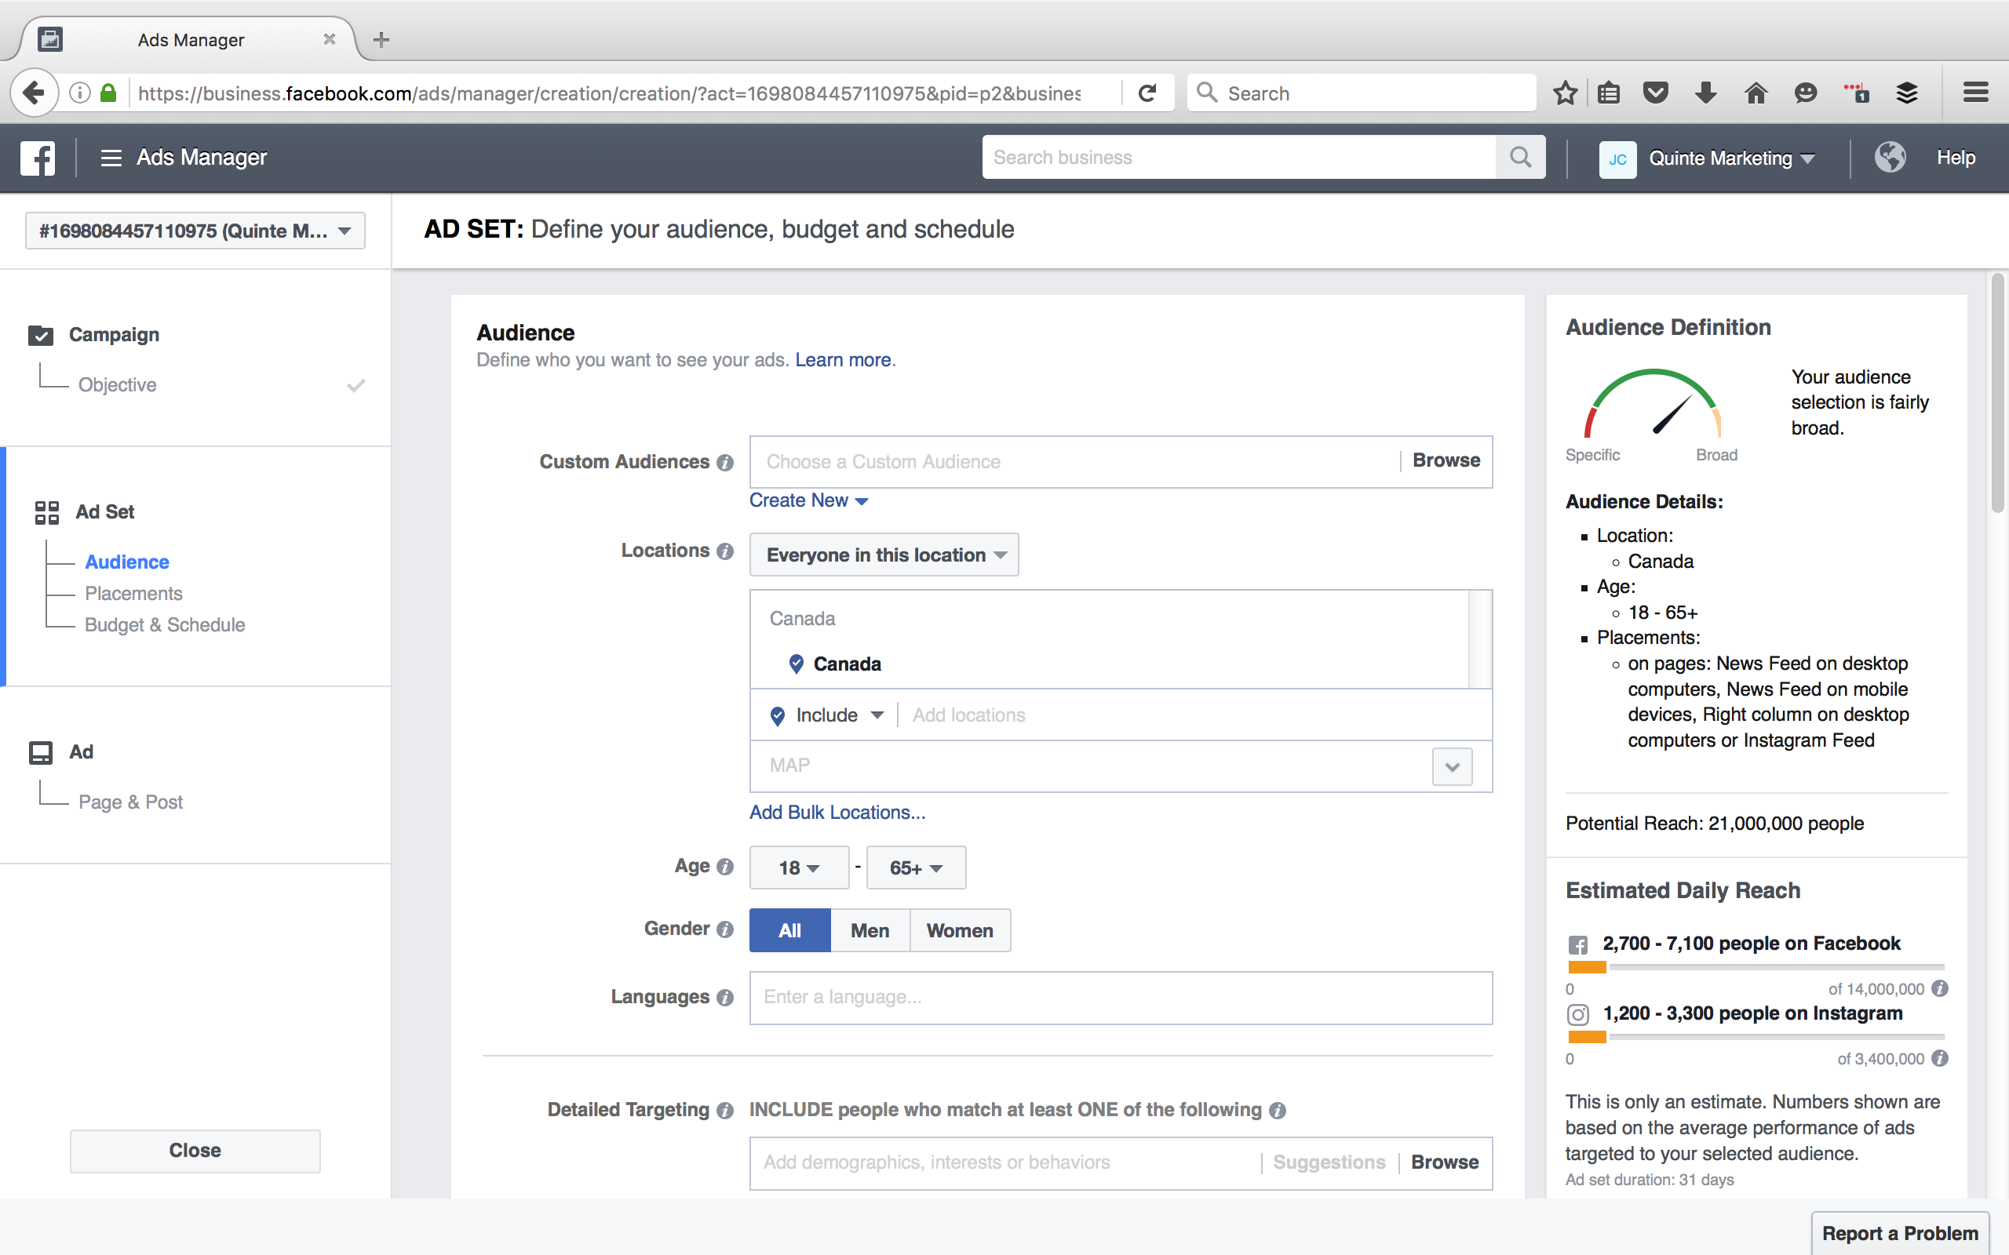Open the globe notifications icon
The image size is (2009, 1255).
point(1890,158)
